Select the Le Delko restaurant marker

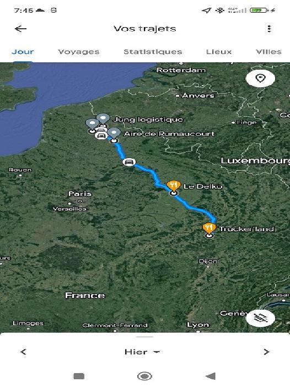[x=174, y=186]
